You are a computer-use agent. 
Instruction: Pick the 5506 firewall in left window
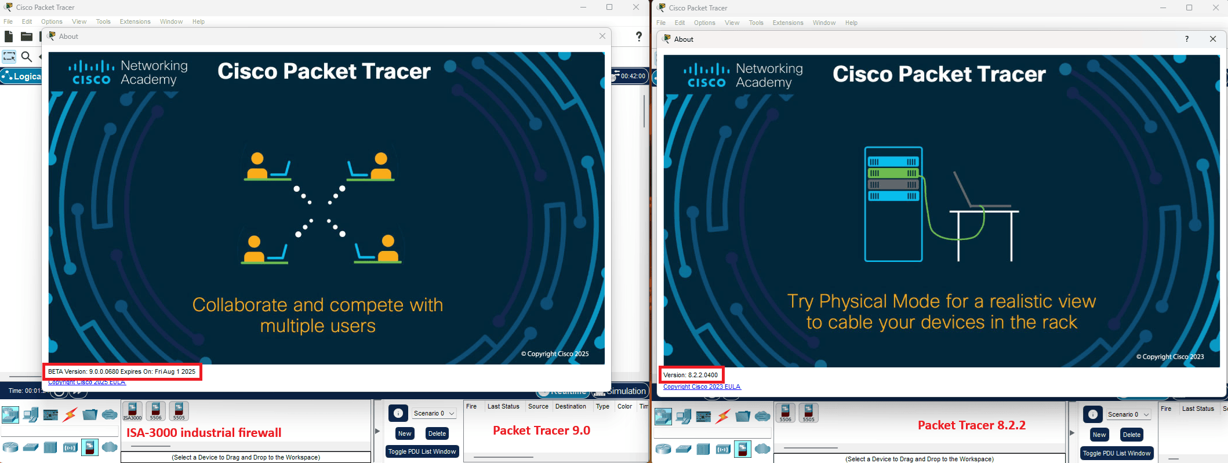(x=156, y=411)
